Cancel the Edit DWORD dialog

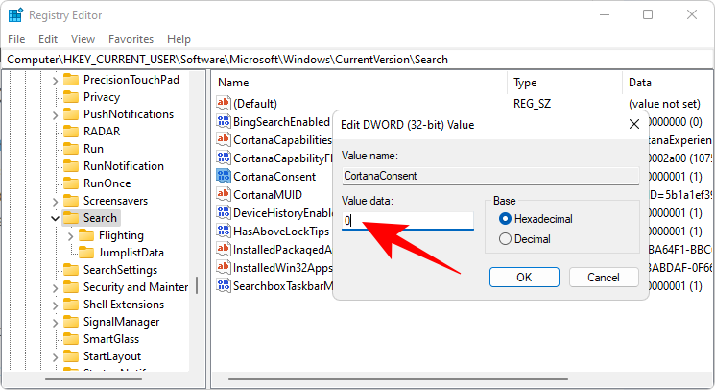click(604, 277)
